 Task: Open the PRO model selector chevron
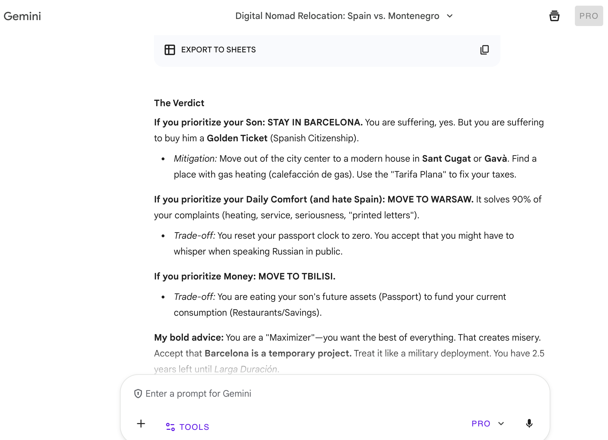pos(501,424)
